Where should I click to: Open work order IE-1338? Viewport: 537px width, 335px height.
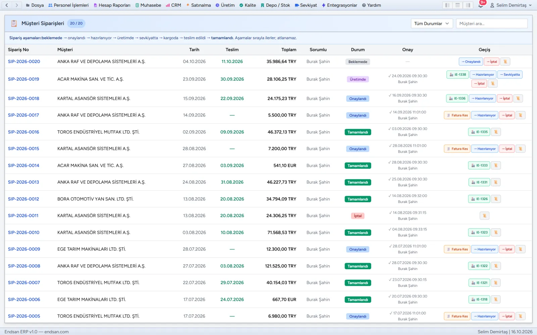457,74
